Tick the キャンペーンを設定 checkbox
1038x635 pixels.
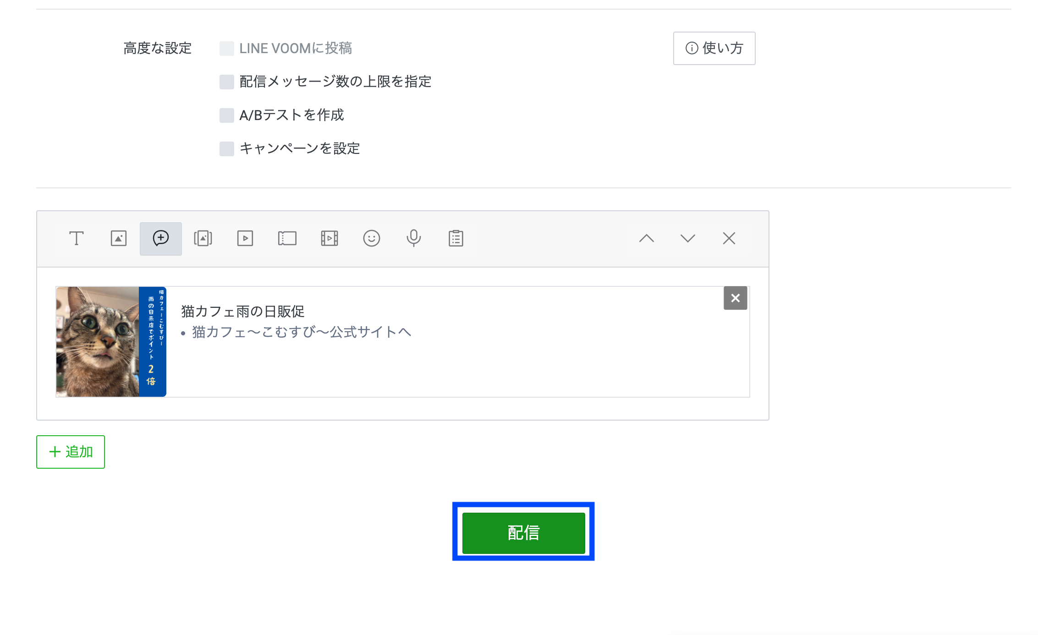click(x=227, y=149)
